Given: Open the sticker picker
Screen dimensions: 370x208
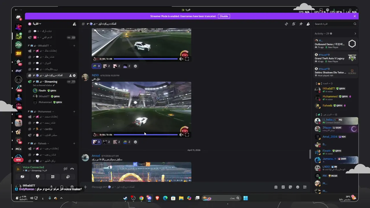Looking at the screenshot, I should pos(291,187).
